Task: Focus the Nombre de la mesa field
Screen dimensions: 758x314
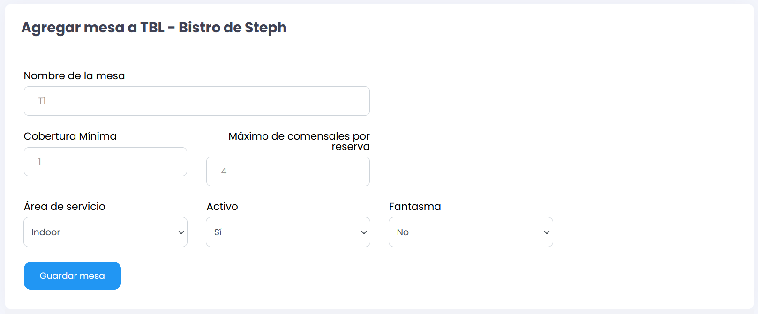Action: 197,101
